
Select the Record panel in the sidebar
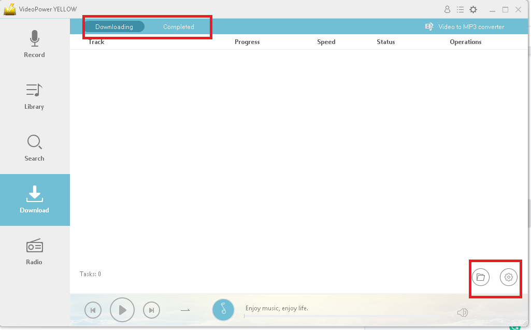tap(34, 44)
